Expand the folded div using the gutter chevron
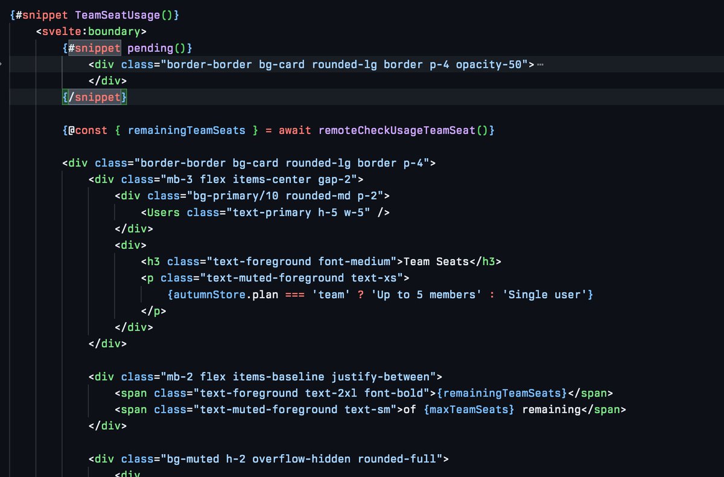 [x=2, y=64]
